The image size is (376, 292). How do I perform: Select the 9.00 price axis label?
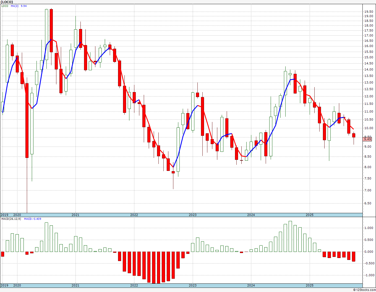pyautogui.click(x=367, y=147)
